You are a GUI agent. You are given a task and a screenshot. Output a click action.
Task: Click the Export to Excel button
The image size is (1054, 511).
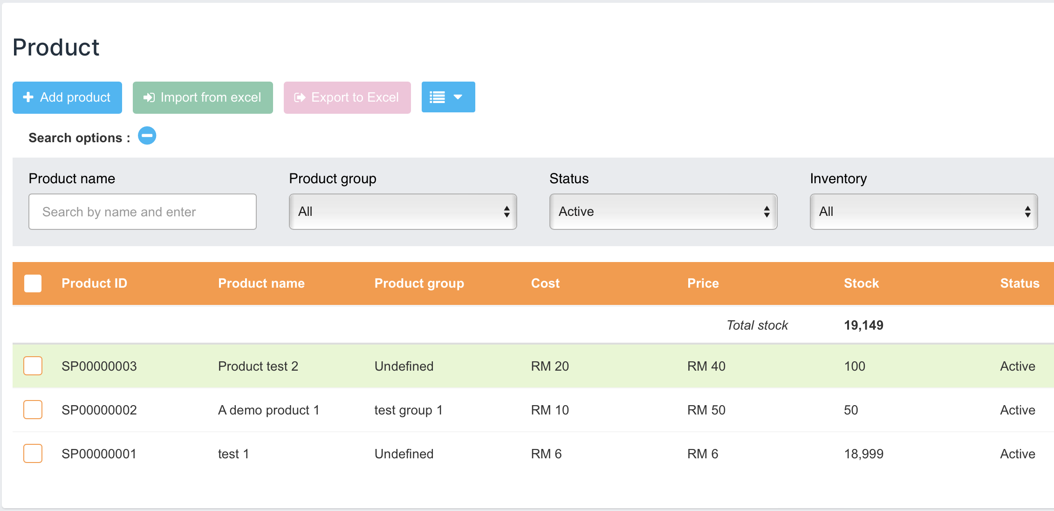347,97
